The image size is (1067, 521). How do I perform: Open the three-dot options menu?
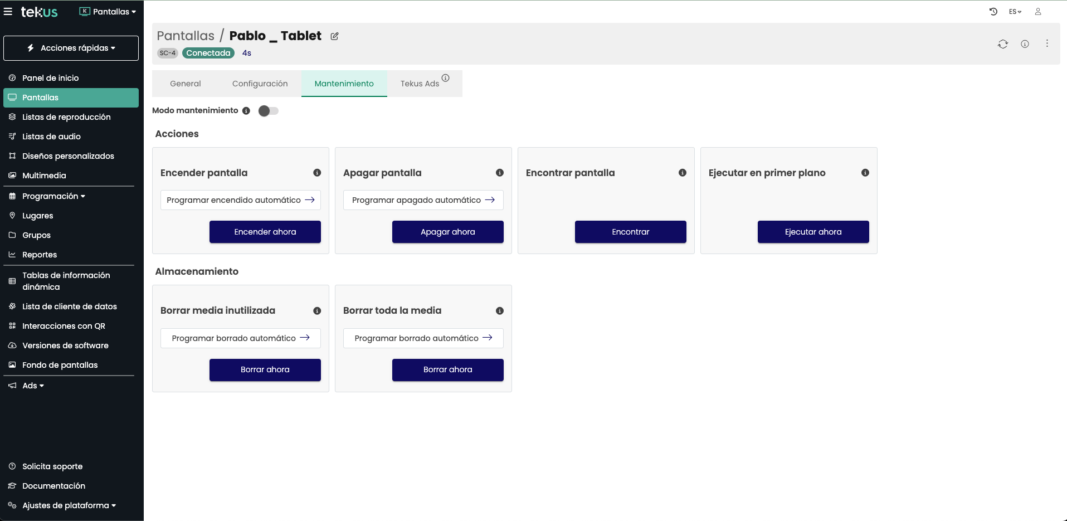click(x=1047, y=43)
